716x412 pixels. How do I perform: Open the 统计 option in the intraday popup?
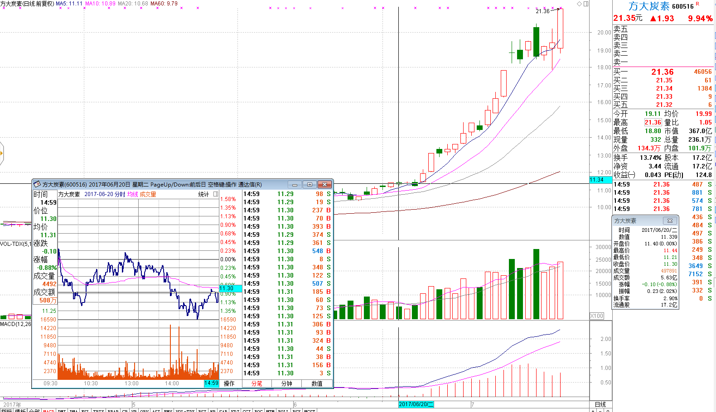(203, 194)
